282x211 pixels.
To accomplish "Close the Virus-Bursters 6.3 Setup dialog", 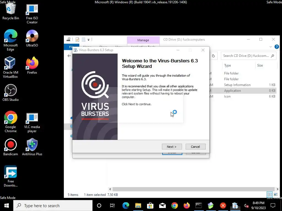I will [x=203, y=50].
